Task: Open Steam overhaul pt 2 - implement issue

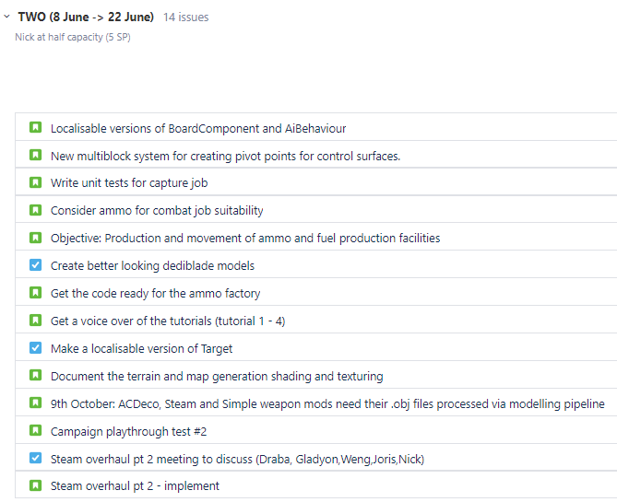Action: [x=135, y=485]
